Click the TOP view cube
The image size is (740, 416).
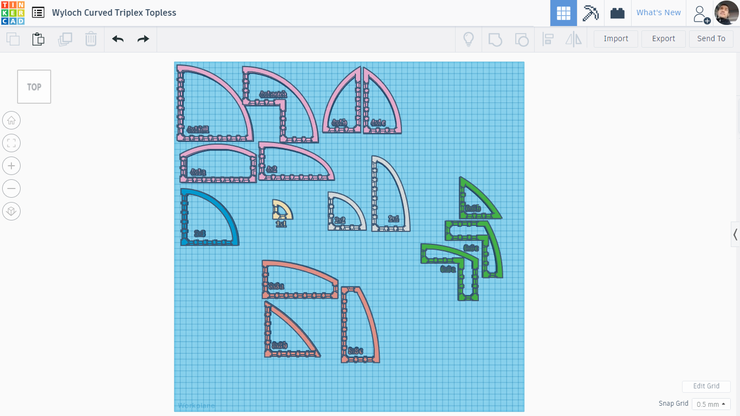[x=34, y=87]
